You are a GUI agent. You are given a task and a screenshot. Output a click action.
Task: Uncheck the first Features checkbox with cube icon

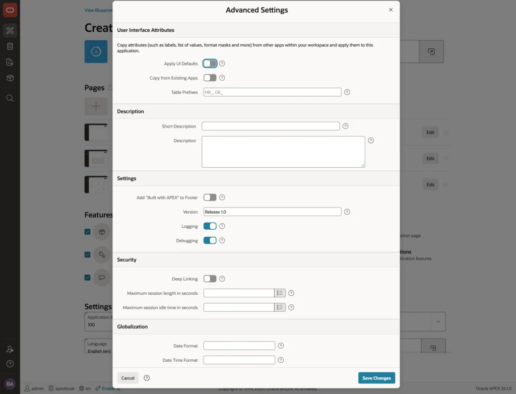coord(88,232)
